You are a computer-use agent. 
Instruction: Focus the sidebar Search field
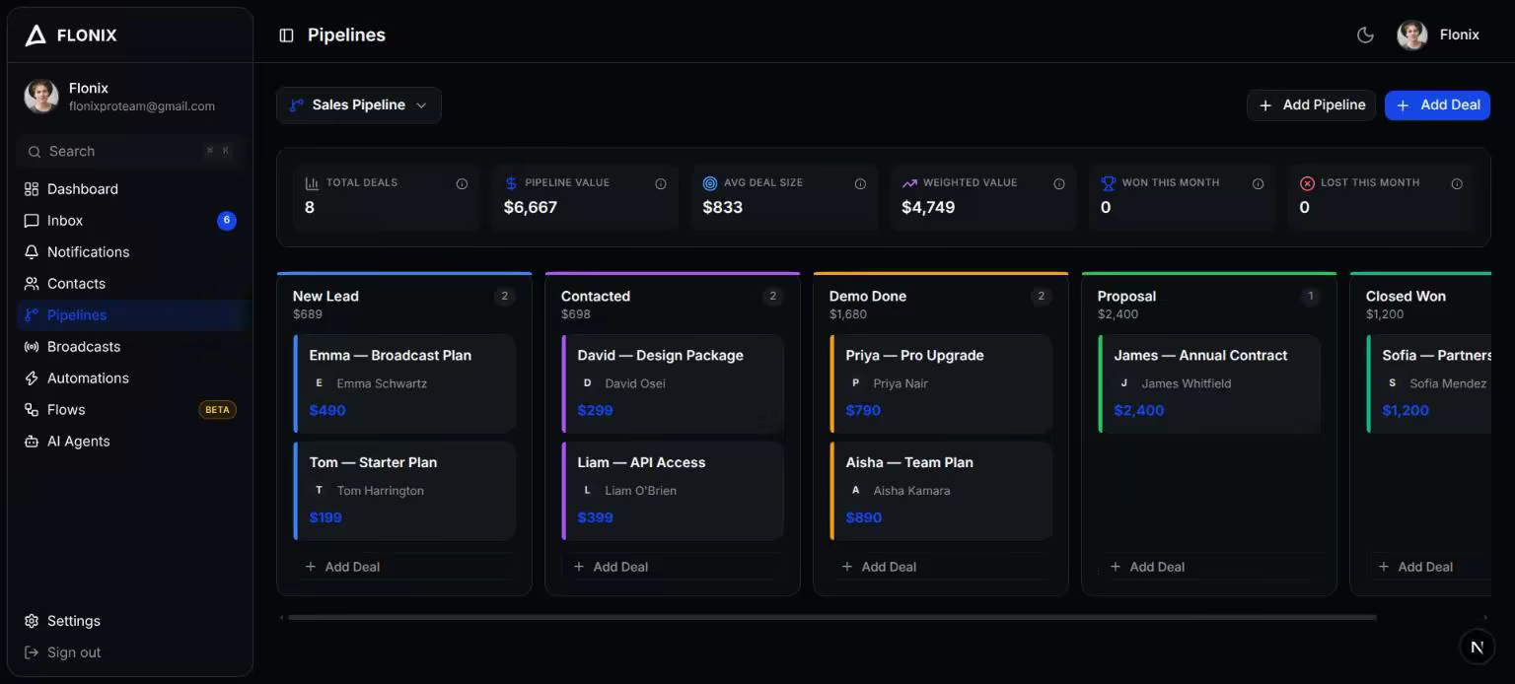point(129,151)
